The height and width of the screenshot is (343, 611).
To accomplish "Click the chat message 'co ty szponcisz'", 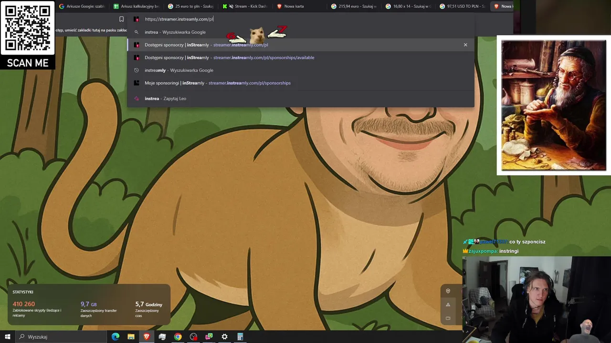I will (x=527, y=242).
